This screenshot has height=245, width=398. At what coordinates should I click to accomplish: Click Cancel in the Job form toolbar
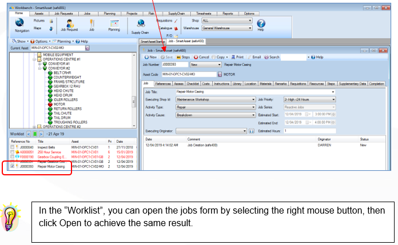201,57
